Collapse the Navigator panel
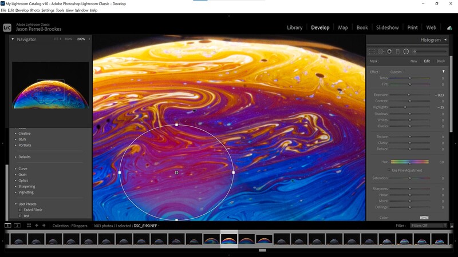458x257 pixels. 13,39
